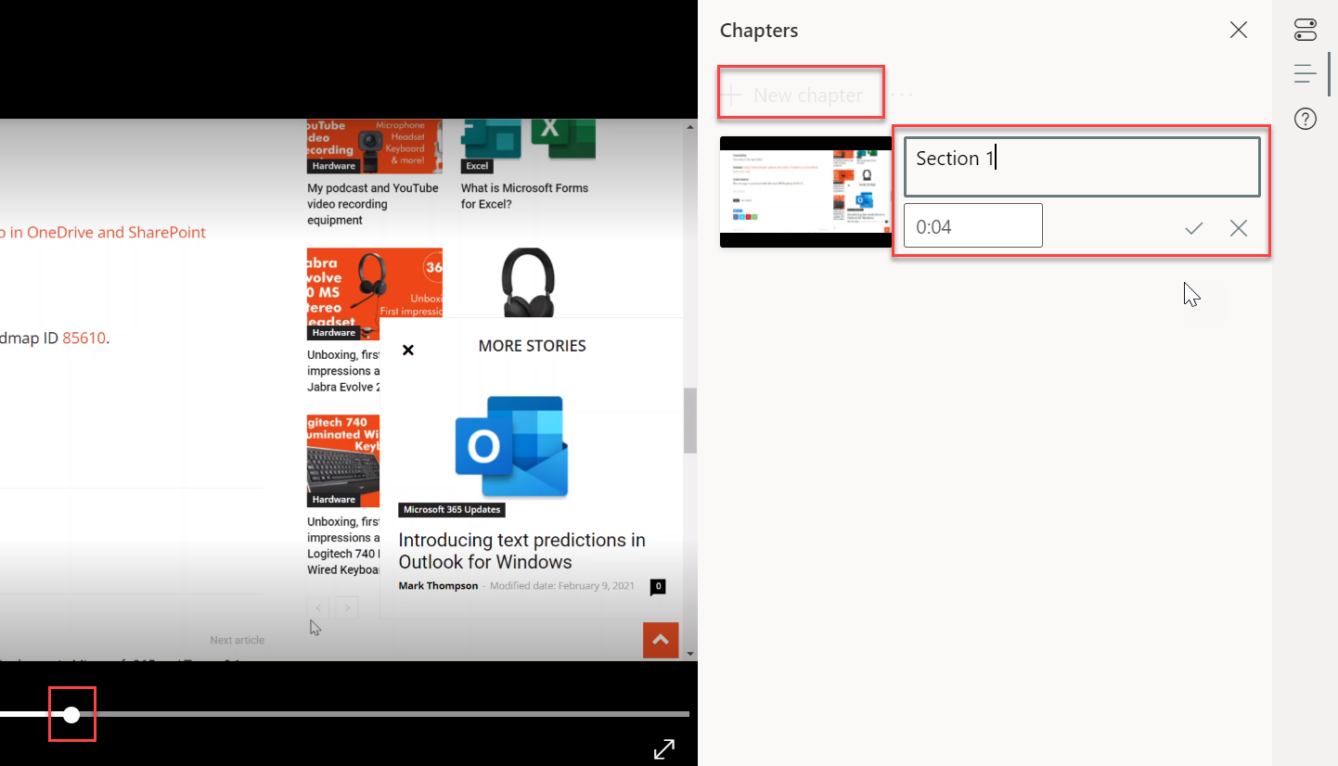This screenshot has height=766, width=1338.
Task: Click the Chapters panel heading
Action: click(x=759, y=31)
